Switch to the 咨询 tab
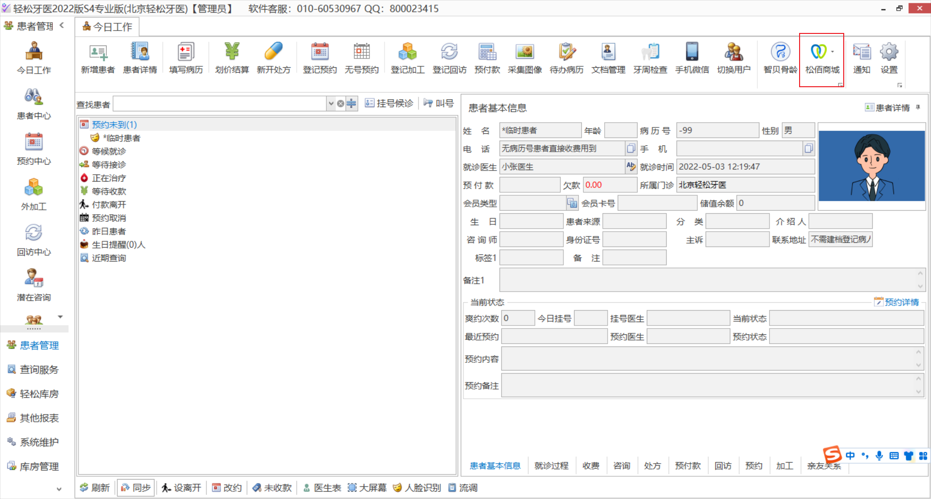Image resolution: width=931 pixels, height=499 pixels. point(622,466)
